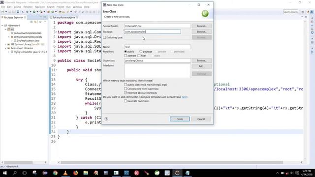Click the New Java Package toolbar icon
The width and height of the screenshot is (315, 177).
[x=48, y=12]
